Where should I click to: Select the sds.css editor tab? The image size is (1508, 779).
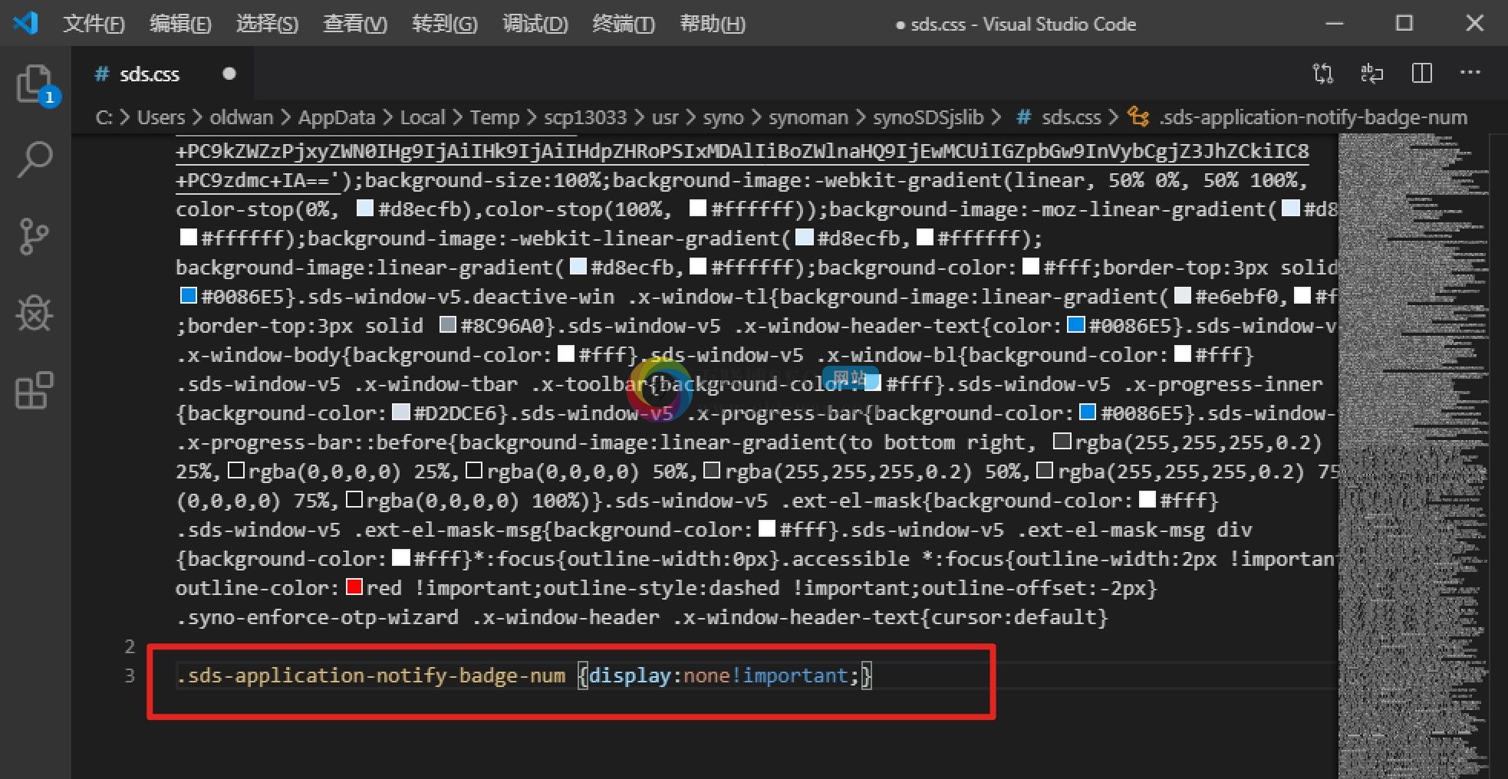click(x=162, y=74)
